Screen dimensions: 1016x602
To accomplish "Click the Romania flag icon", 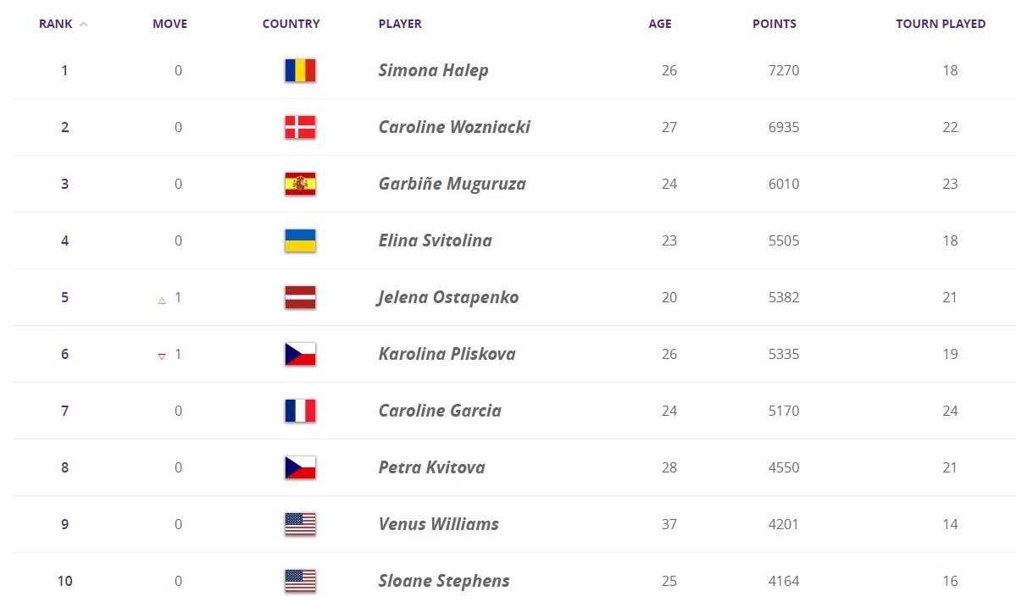I will pyautogui.click(x=300, y=70).
